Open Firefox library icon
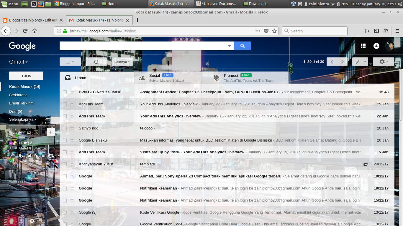Screen dimensions: 403x226 tap(367, 31)
